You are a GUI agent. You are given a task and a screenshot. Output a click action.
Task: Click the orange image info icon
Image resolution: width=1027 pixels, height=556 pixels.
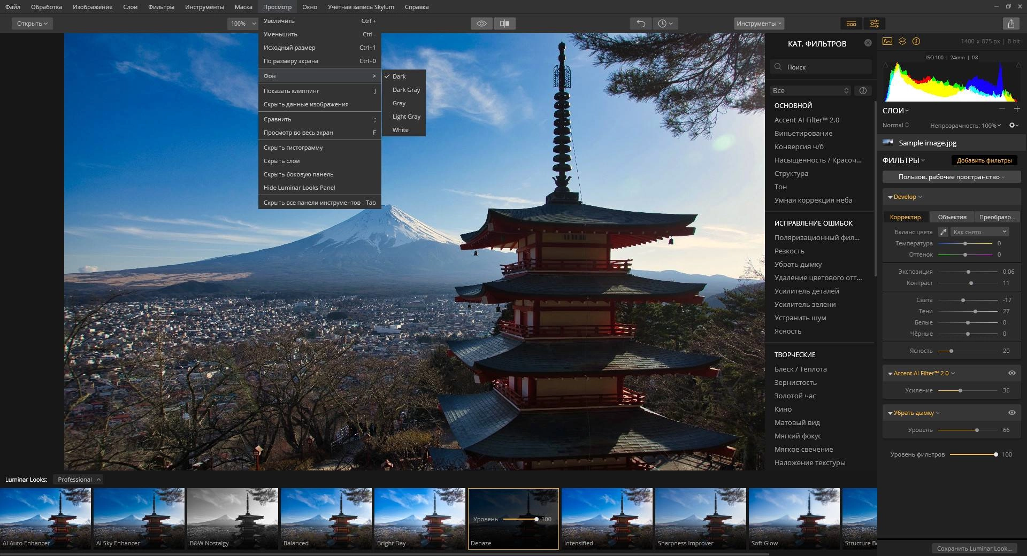click(916, 41)
